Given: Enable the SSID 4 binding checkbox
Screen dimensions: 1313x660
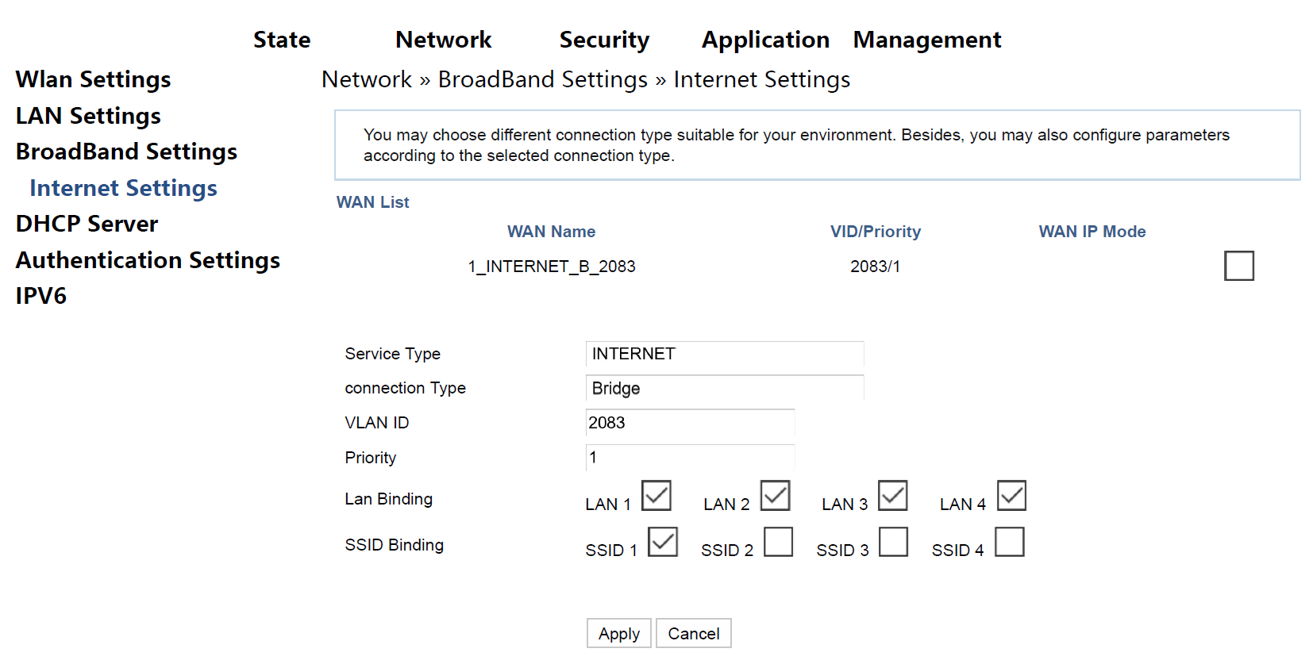Looking at the screenshot, I should pyautogui.click(x=1010, y=542).
